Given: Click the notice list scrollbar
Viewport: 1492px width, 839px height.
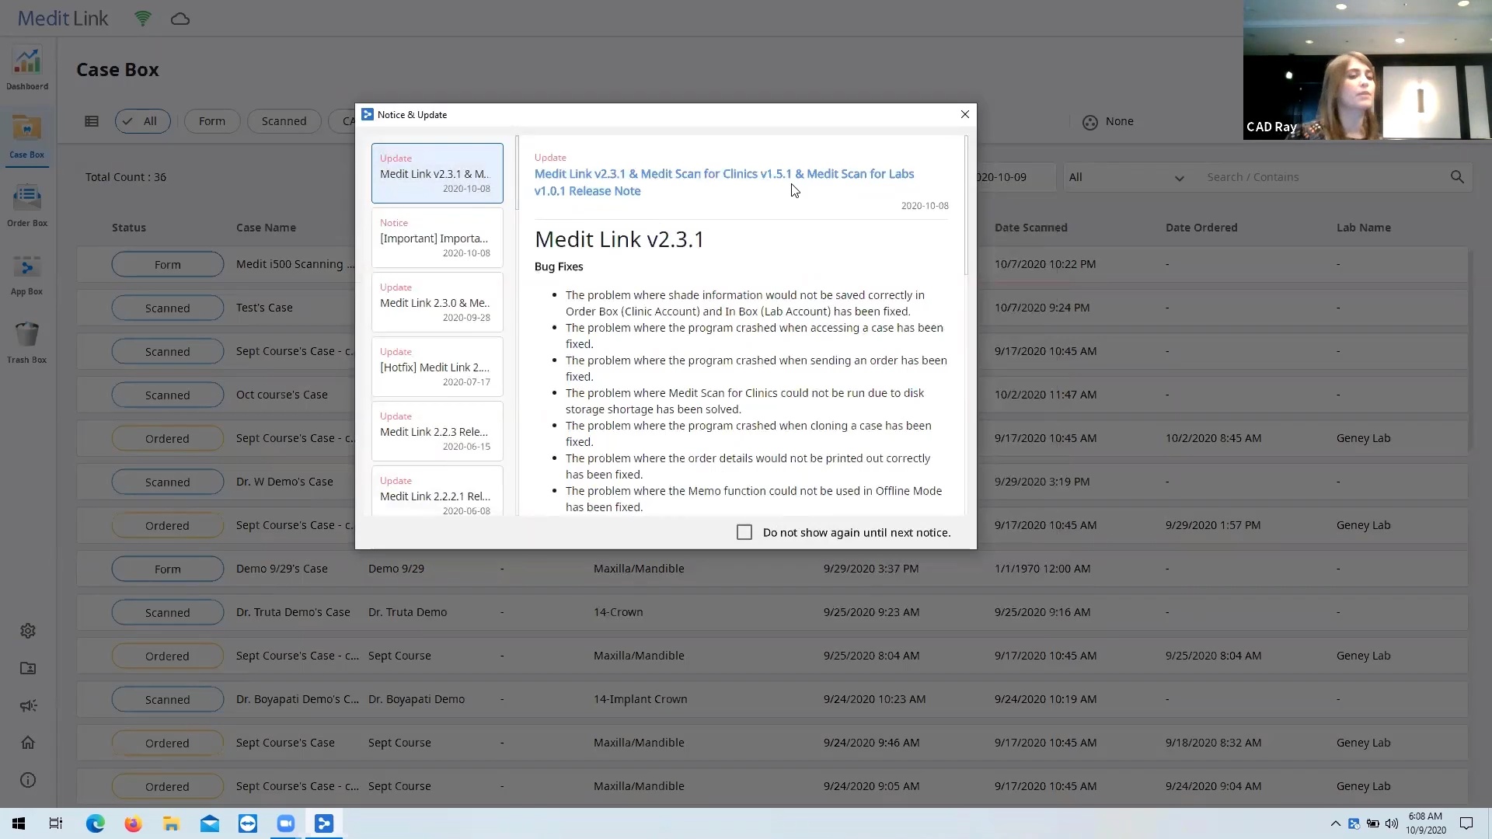Looking at the screenshot, I should coord(516,173).
